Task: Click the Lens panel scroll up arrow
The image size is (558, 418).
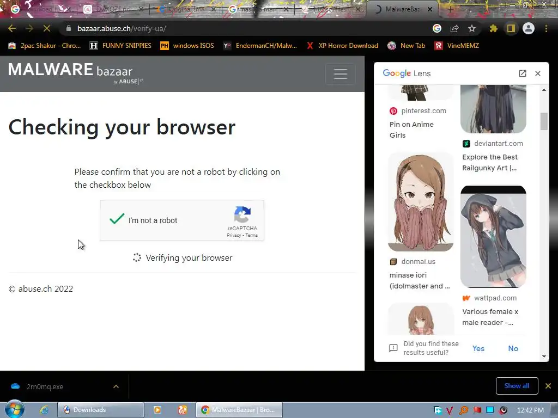Action: pyautogui.click(x=544, y=90)
